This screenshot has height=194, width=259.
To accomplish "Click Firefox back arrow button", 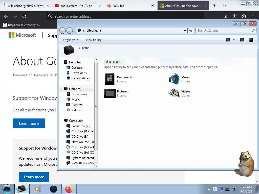I will [x=6, y=16].
